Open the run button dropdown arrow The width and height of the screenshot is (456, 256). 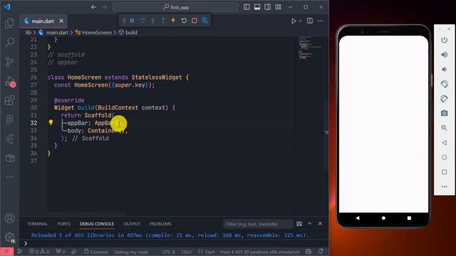301,21
